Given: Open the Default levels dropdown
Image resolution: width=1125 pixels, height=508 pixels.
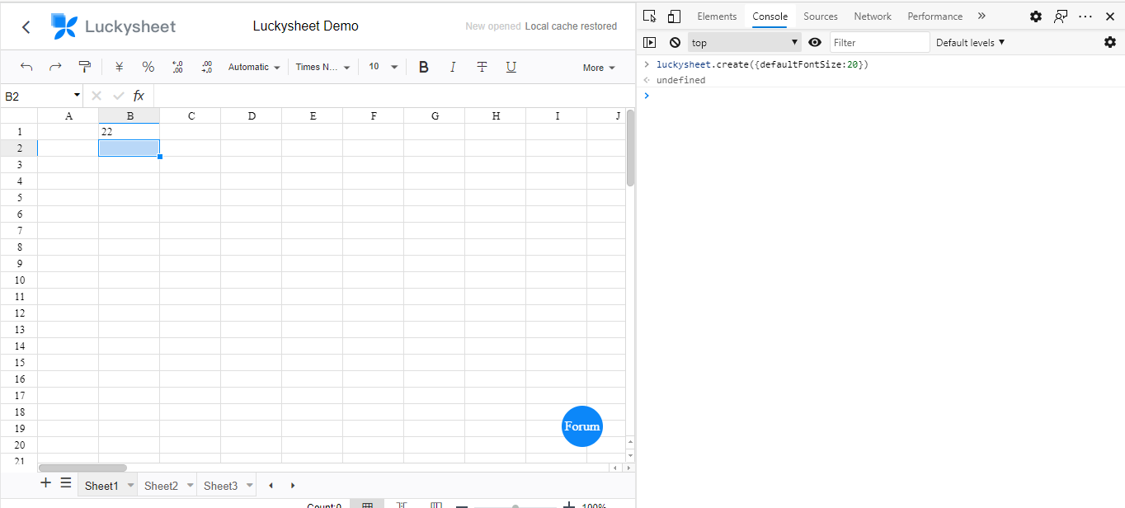Looking at the screenshot, I should [971, 42].
